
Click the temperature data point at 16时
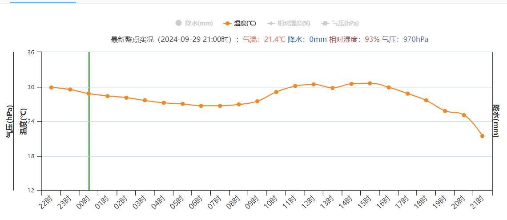click(x=389, y=87)
